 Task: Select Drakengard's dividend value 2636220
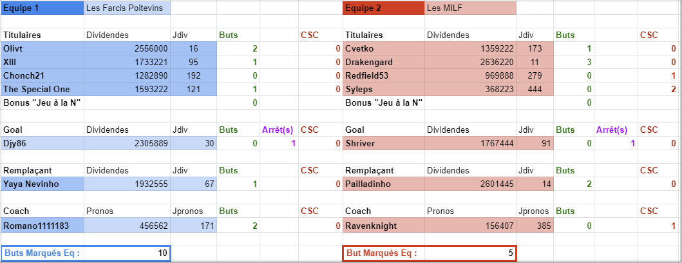tap(470, 62)
